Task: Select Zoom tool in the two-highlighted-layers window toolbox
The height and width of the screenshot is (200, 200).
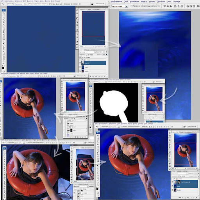Action: (x=98, y=185)
